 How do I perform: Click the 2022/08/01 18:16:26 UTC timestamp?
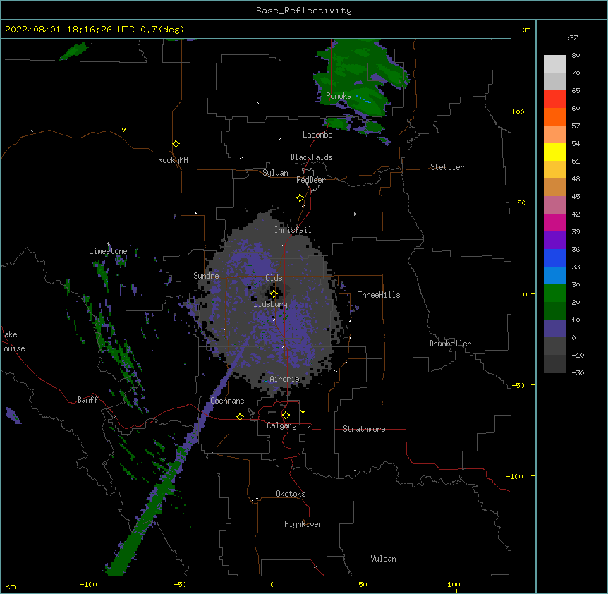[70, 30]
